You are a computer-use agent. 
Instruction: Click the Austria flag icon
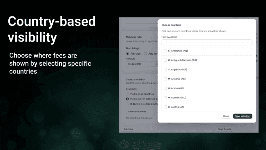(x=169, y=107)
